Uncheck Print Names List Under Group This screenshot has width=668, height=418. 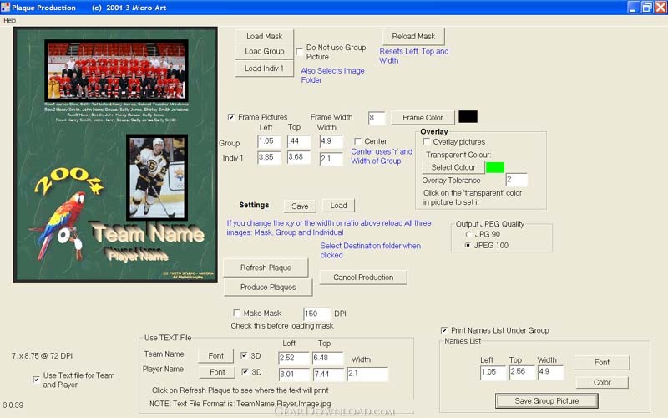tap(444, 330)
